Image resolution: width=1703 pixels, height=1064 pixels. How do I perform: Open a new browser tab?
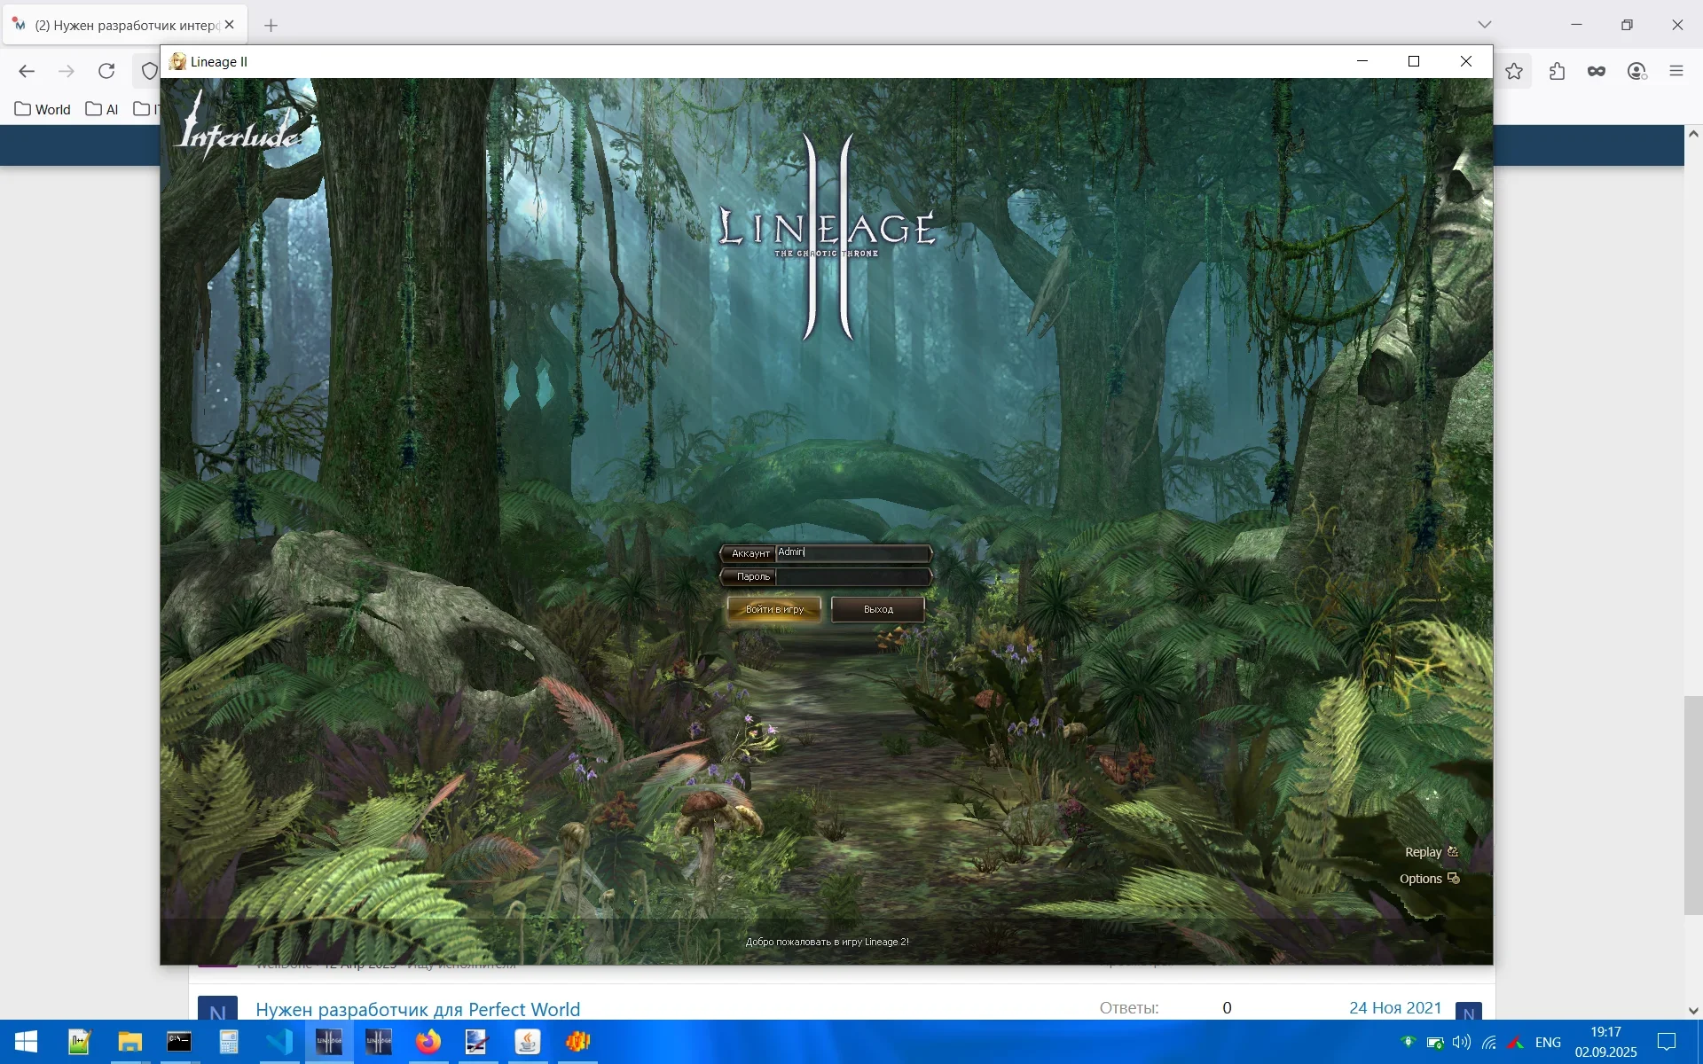pyautogui.click(x=271, y=25)
